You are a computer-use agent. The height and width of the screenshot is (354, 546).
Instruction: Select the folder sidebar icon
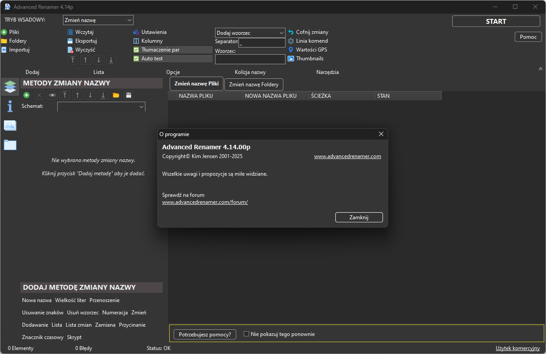click(10, 144)
